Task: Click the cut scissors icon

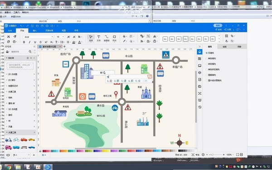Action: (8, 36)
